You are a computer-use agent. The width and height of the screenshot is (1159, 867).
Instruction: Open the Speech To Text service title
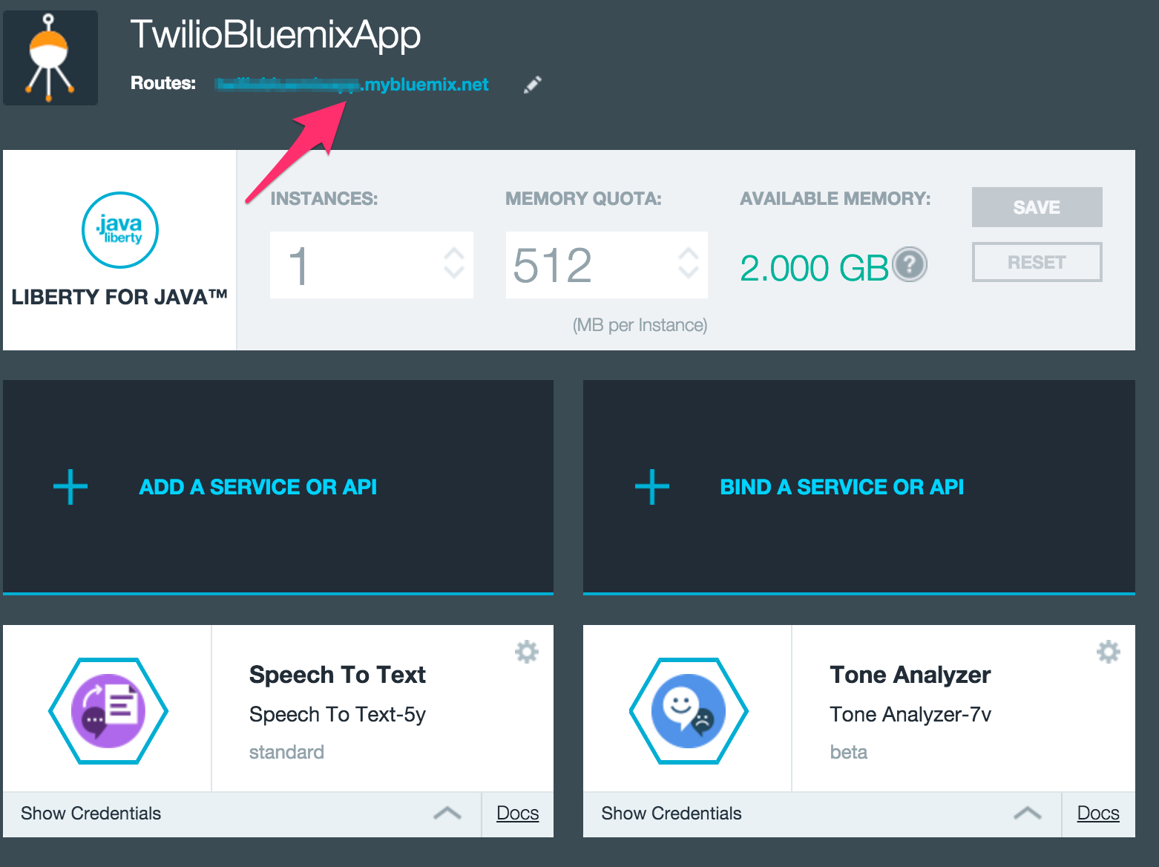click(x=337, y=675)
